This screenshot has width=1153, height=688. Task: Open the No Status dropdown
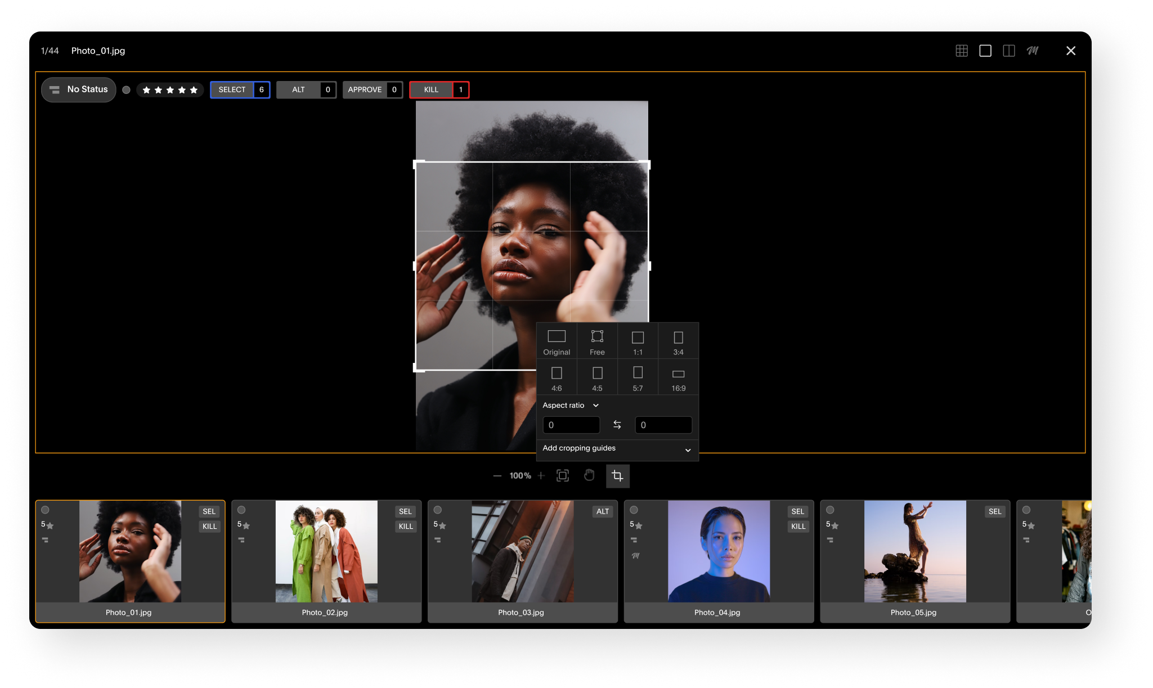point(79,89)
